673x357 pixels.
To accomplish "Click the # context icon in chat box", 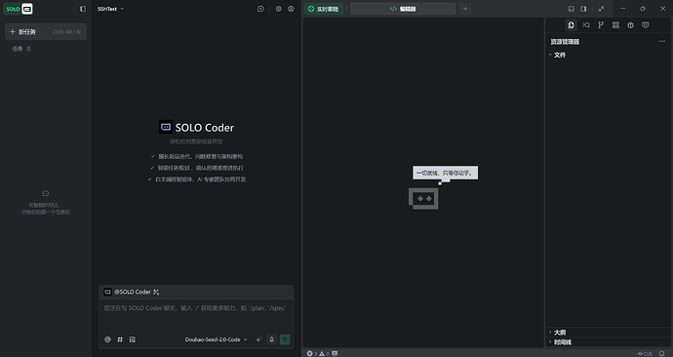I will (x=120, y=339).
